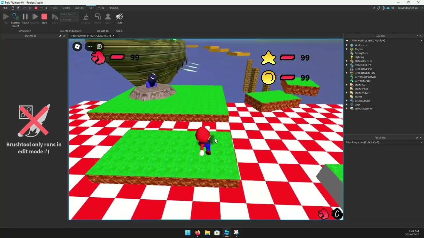
Task: Click the small red stop icon in the quick access bar
Action: (36, 8)
